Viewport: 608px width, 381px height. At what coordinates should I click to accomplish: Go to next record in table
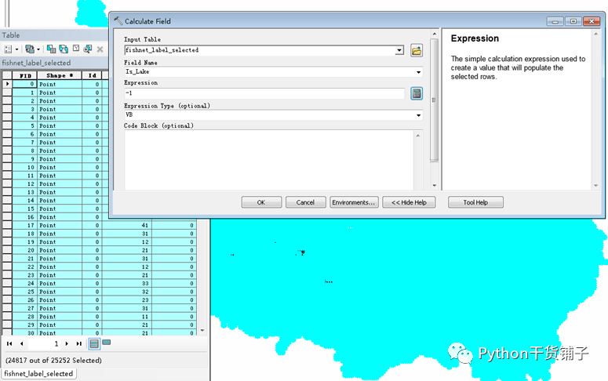click(67, 343)
